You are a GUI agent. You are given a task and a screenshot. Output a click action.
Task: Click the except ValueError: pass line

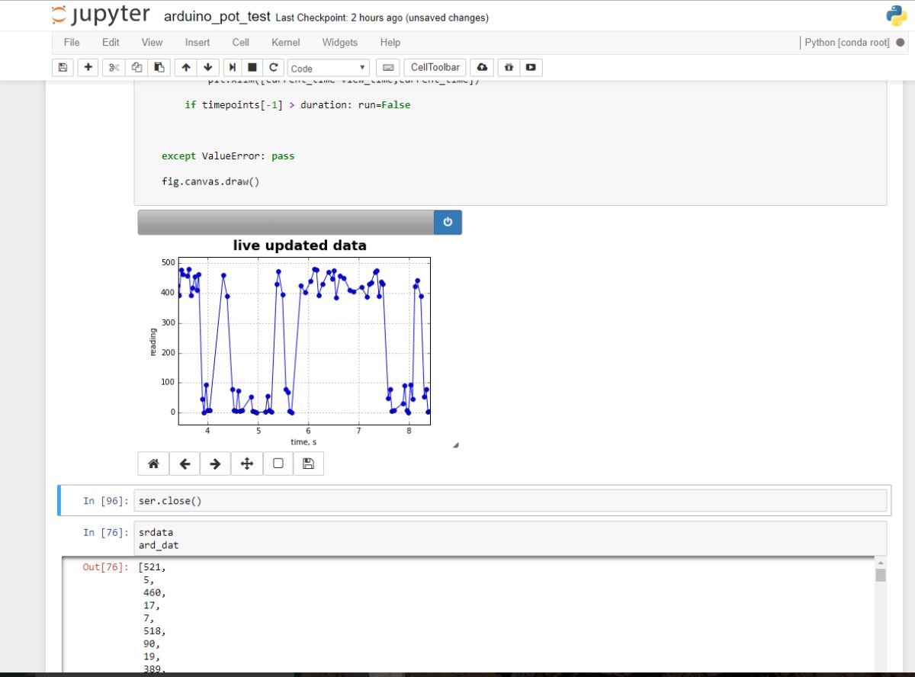(x=228, y=156)
